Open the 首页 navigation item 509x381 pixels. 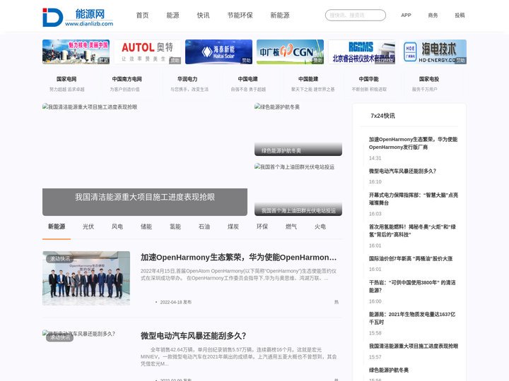(142, 16)
